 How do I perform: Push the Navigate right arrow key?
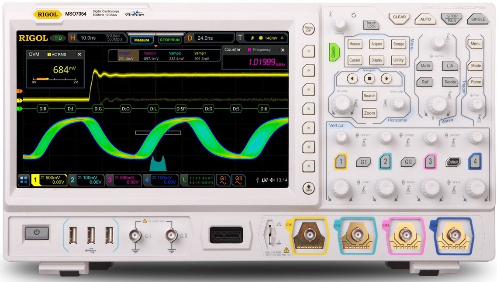click(x=386, y=79)
